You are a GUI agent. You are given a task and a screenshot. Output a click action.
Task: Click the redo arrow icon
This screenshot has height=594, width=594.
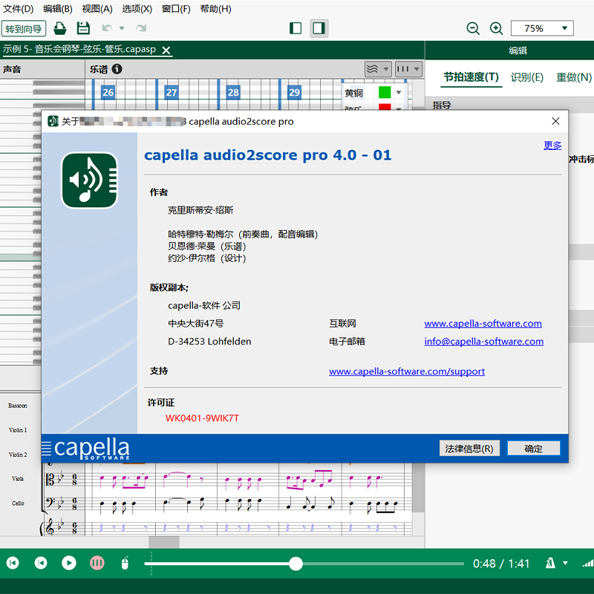click(x=141, y=28)
